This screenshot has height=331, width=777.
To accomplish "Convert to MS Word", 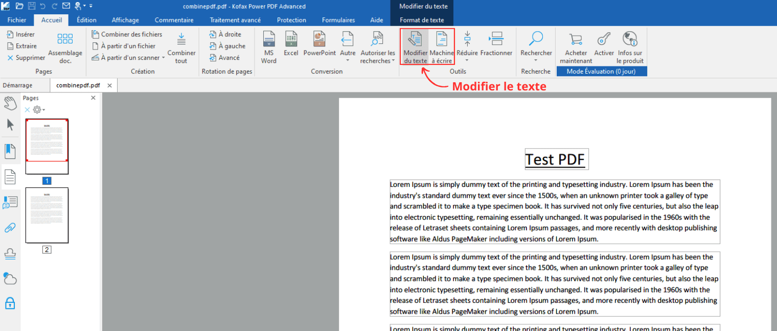I will pos(269,48).
